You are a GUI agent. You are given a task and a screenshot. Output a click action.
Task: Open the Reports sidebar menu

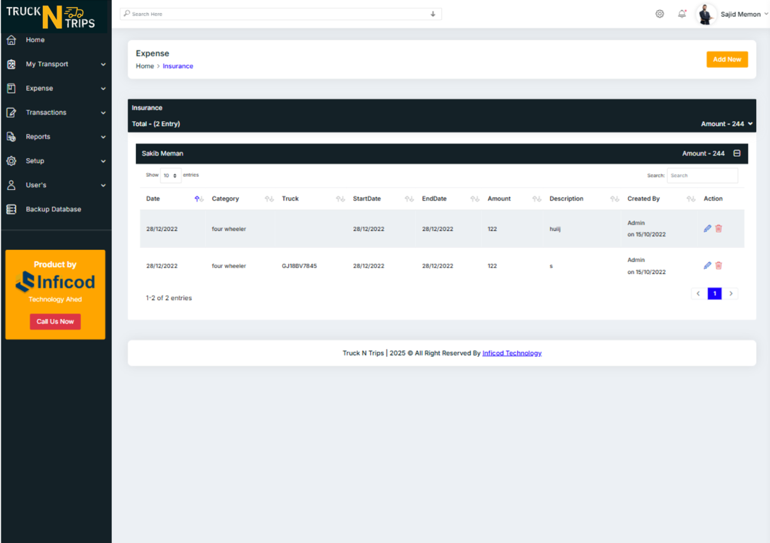pos(55,137)
